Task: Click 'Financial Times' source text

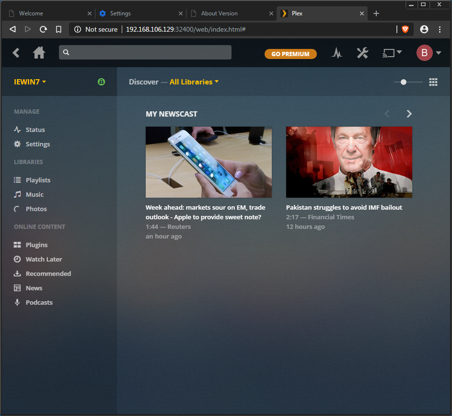Action: coord(331,217)
